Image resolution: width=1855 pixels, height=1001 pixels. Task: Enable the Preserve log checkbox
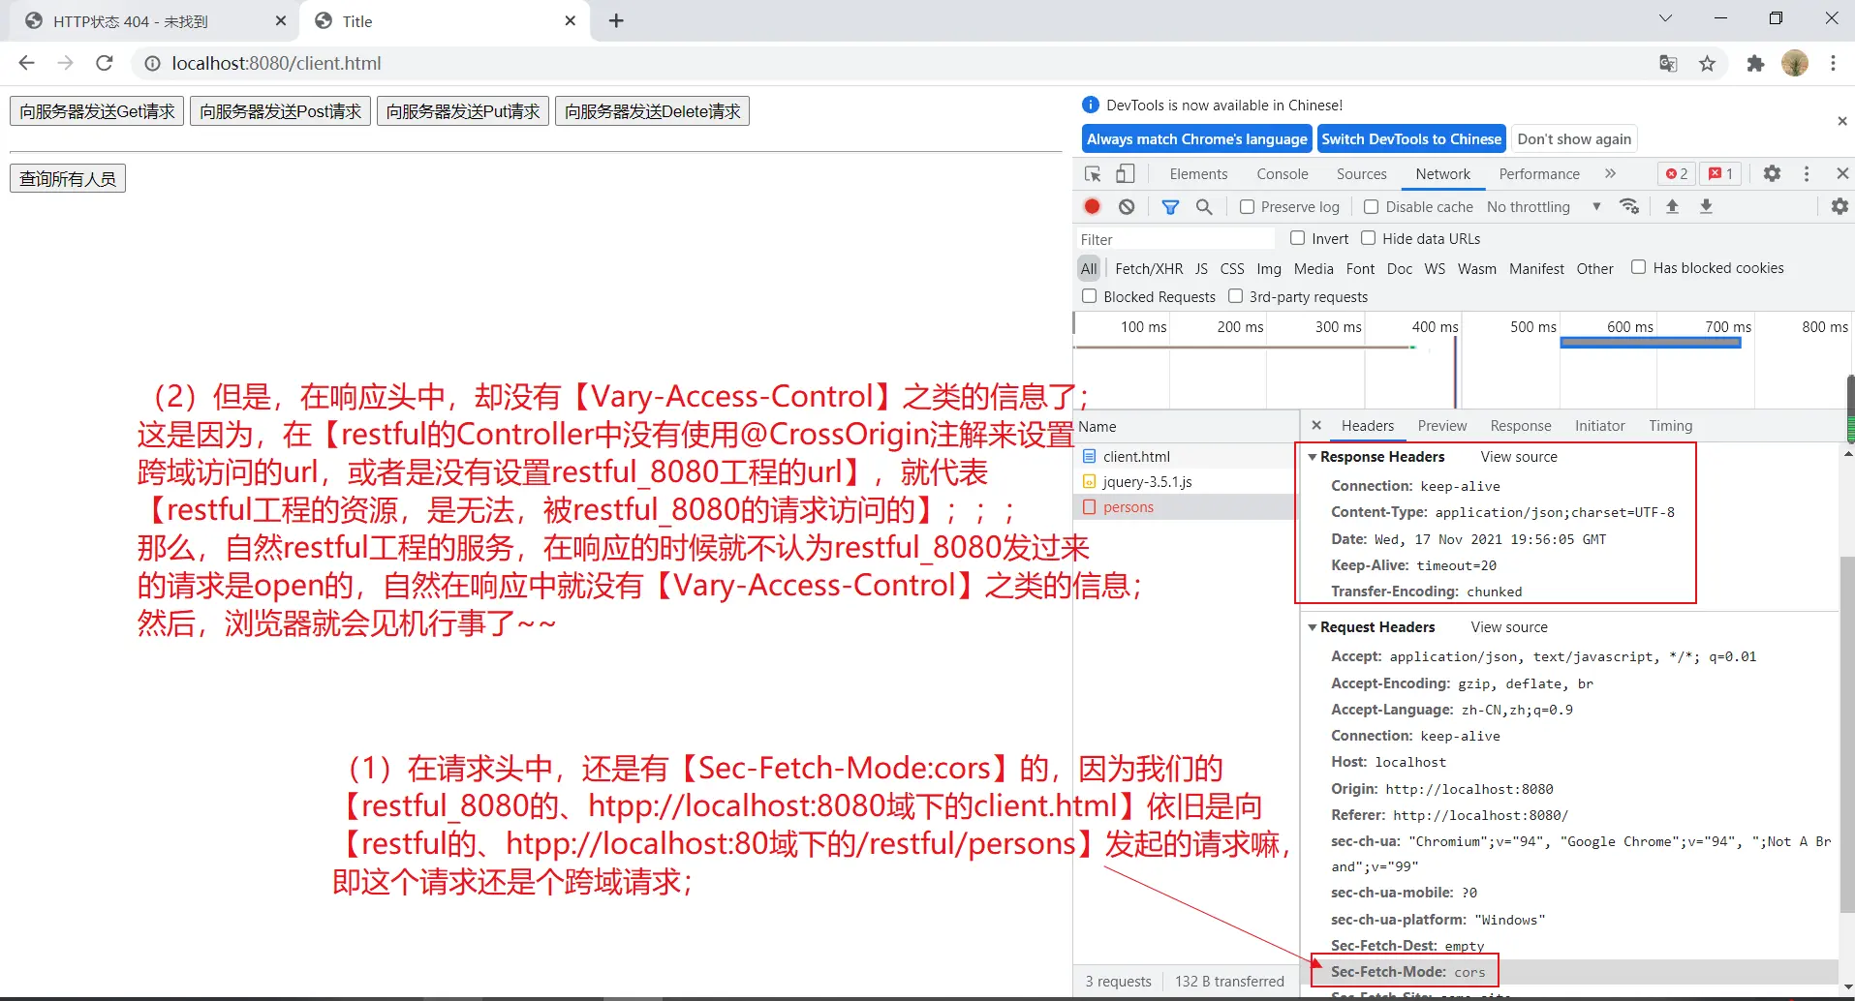pos(1248,206)
